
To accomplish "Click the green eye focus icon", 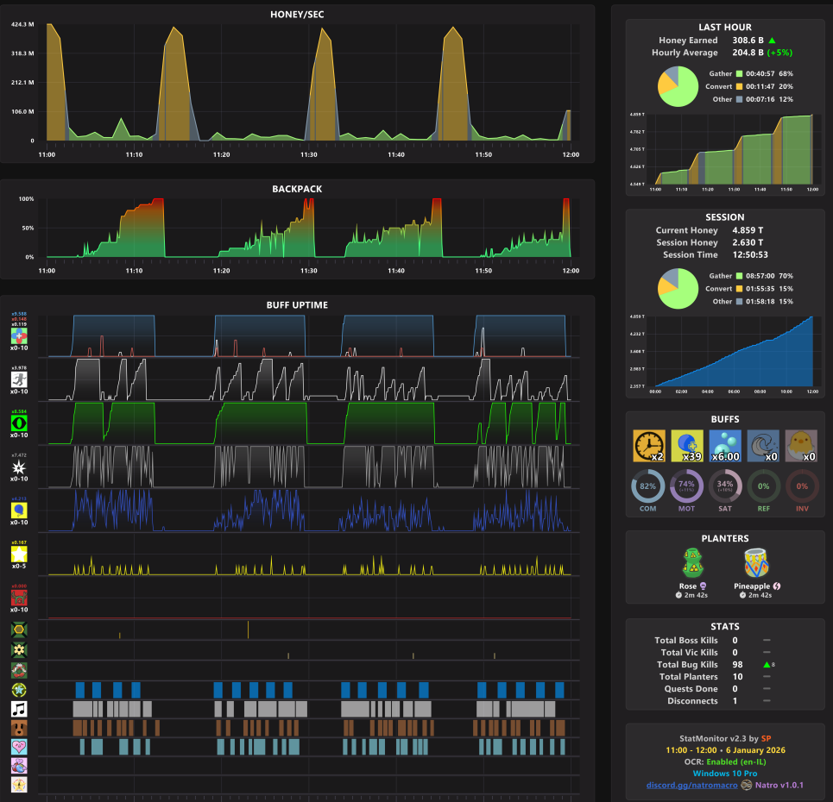I will coord(19,423).
